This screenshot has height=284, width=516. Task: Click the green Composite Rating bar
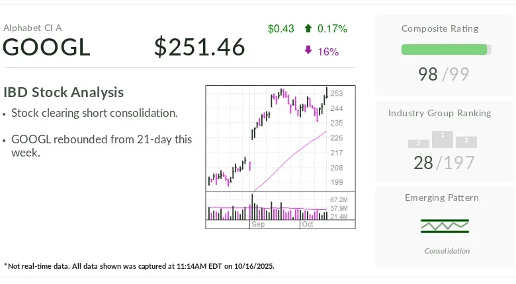[x=445, y=50]
